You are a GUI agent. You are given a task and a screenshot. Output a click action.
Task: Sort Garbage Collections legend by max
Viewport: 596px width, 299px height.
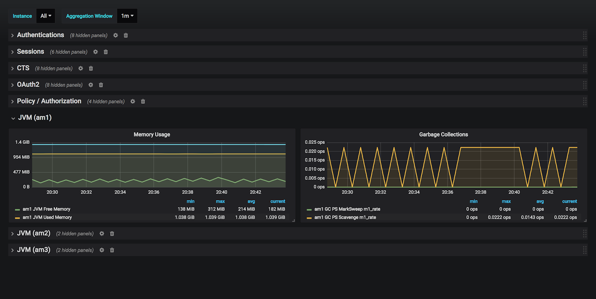click(506, 201)
